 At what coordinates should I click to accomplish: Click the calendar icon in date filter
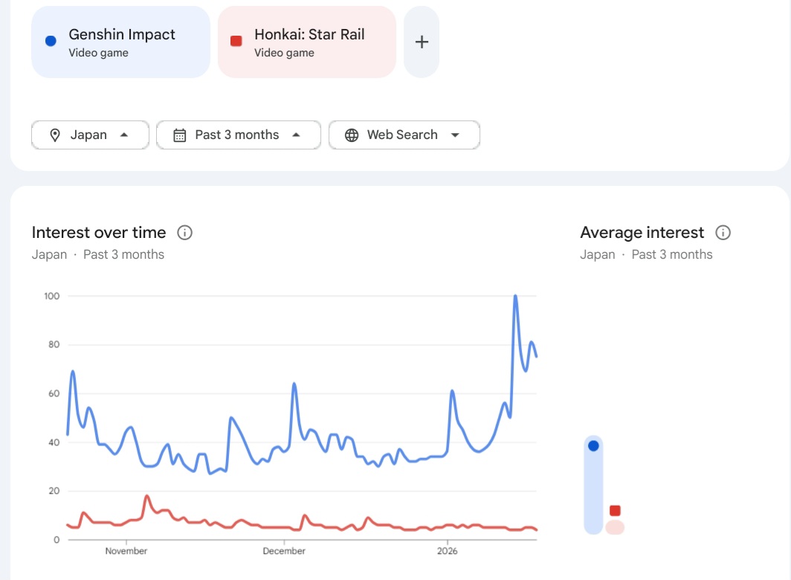[x=179, y=135]
